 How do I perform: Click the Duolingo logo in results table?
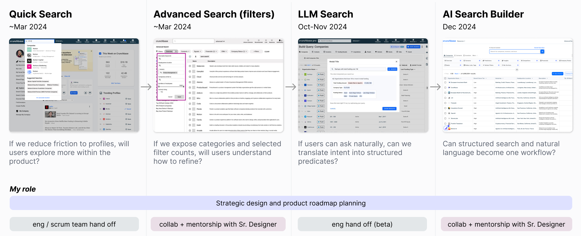point(306,74)
